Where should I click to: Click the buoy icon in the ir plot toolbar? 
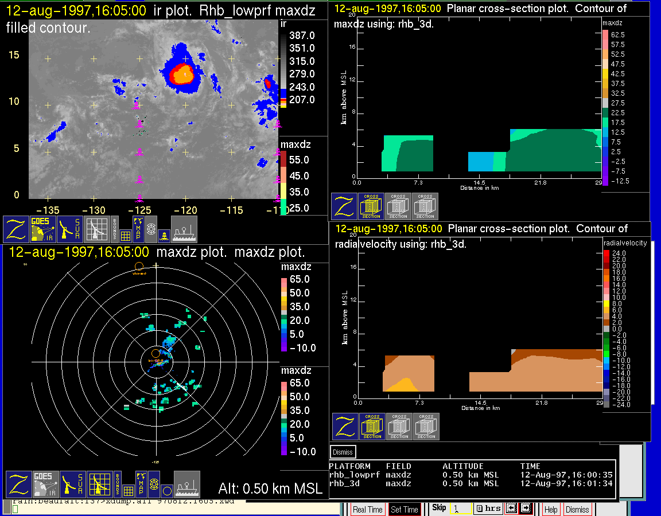point(164,235)
